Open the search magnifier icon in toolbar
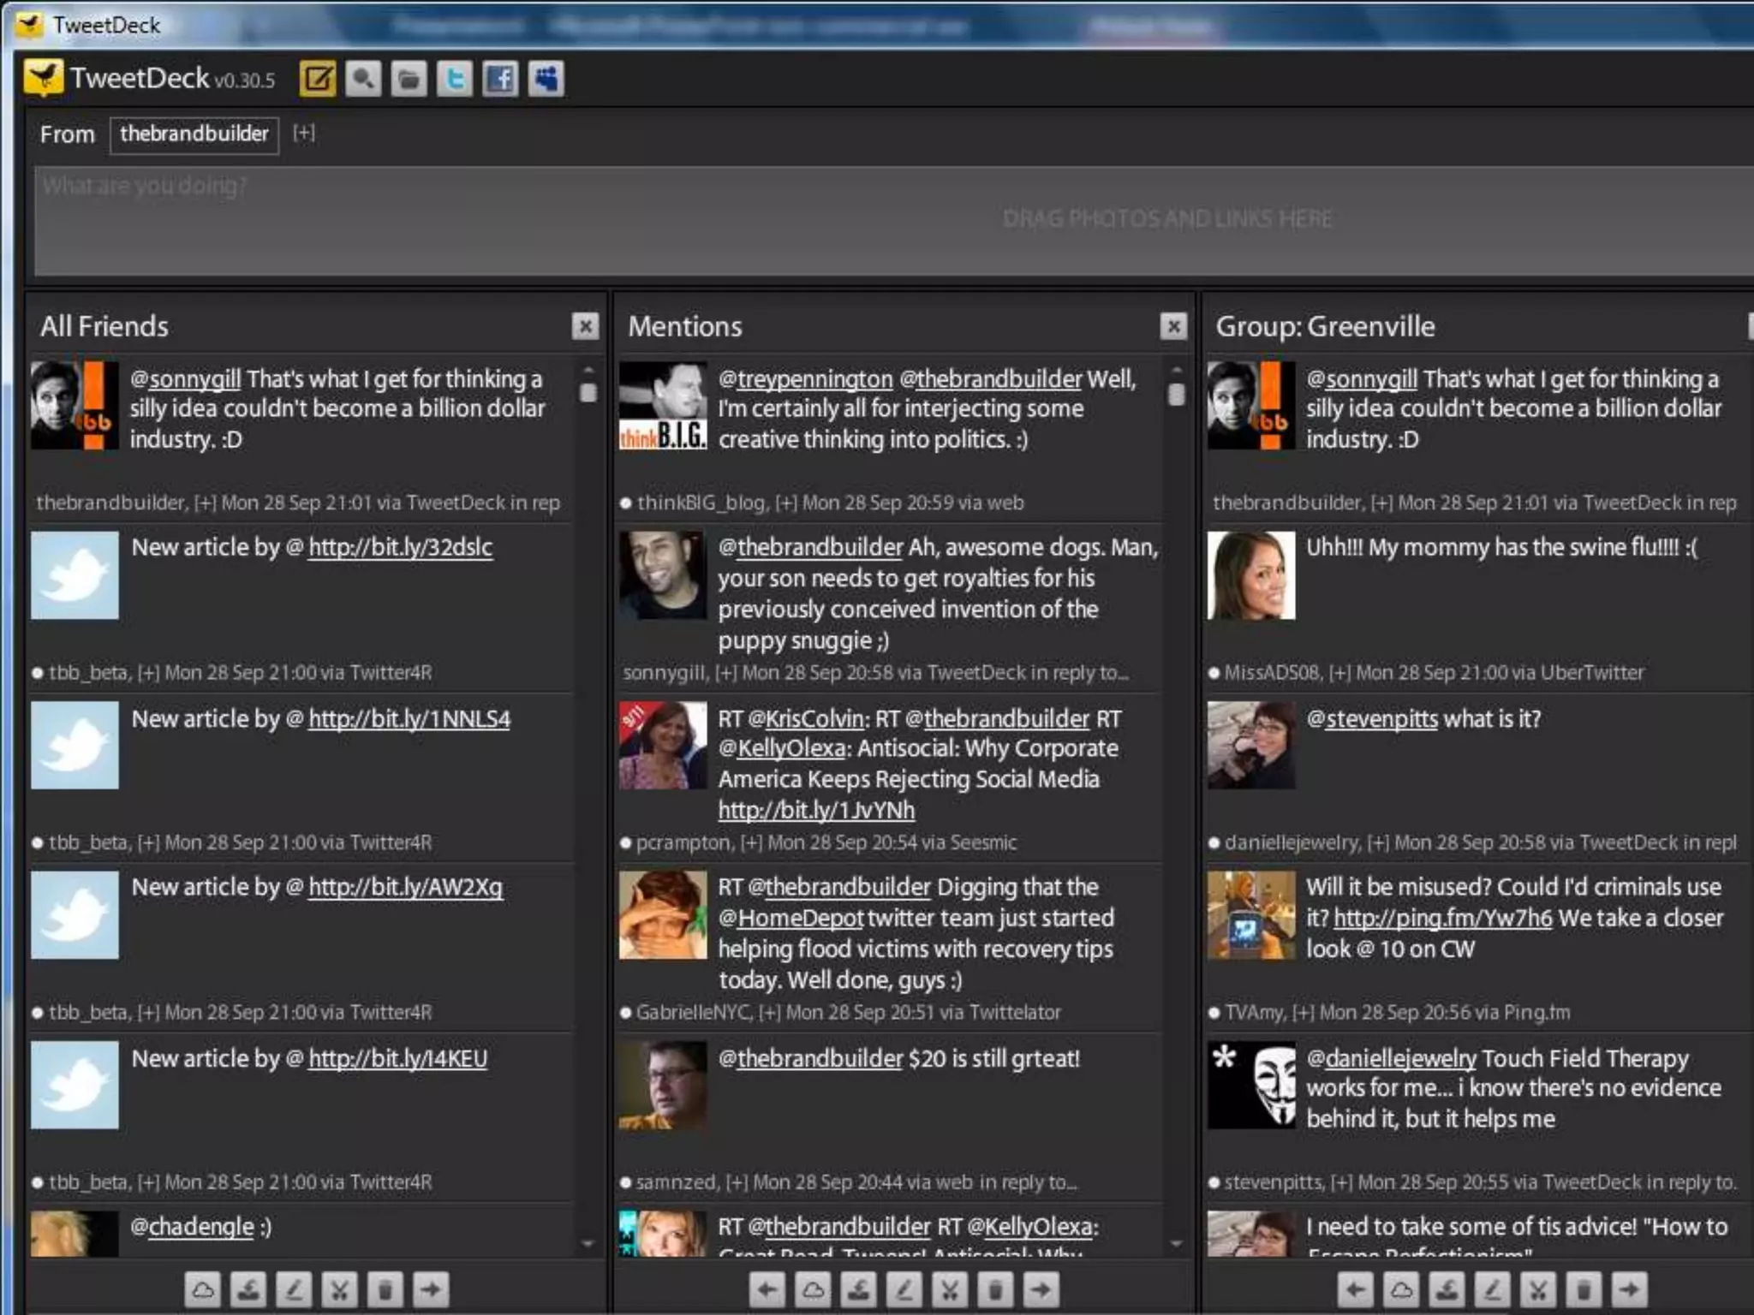The image size is (1754, 1315). [363, 80]
